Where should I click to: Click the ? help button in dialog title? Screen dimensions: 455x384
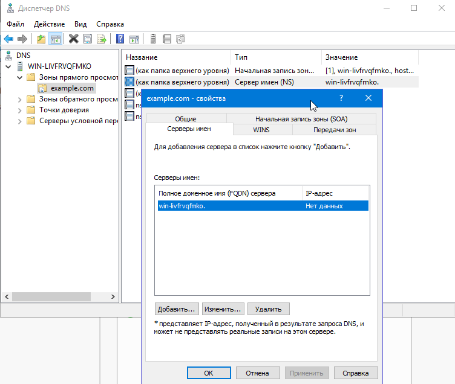coord(341,98)
